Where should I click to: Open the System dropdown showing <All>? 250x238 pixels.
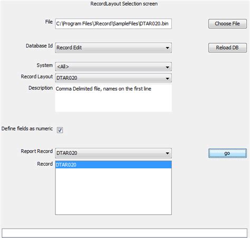coord(113,67)
